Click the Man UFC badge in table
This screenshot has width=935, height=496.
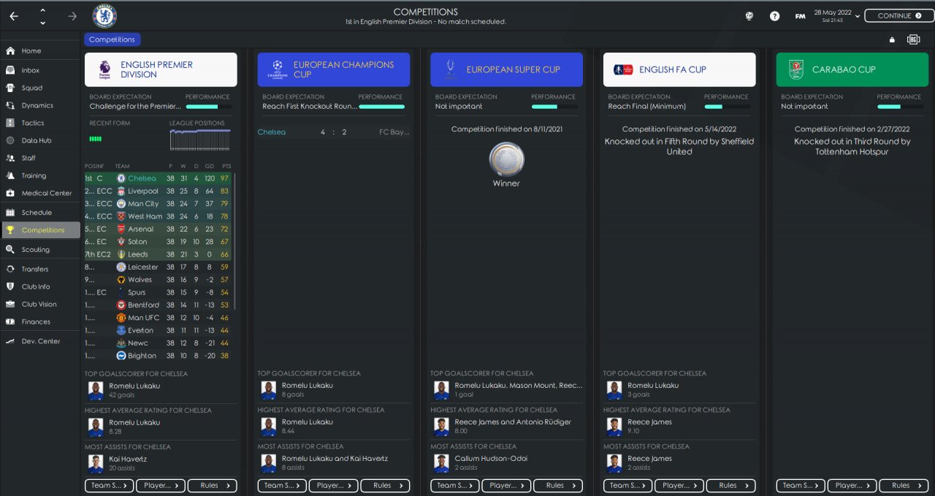click(121, 318)
